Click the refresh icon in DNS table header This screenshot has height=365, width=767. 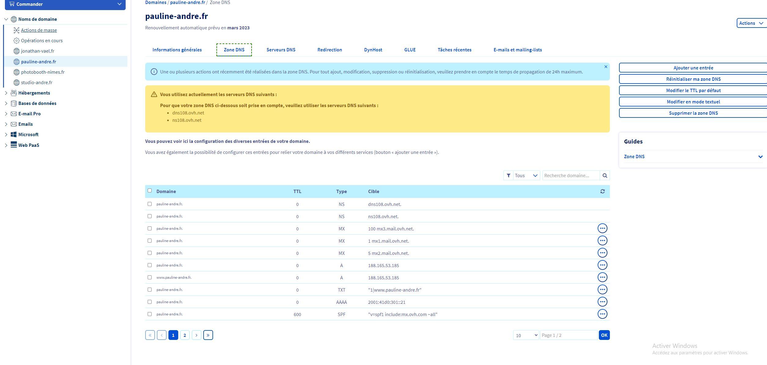[602, 191]
